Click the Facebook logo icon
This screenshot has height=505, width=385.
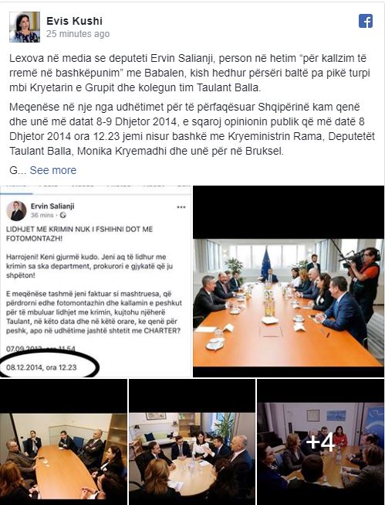point(366,21)
